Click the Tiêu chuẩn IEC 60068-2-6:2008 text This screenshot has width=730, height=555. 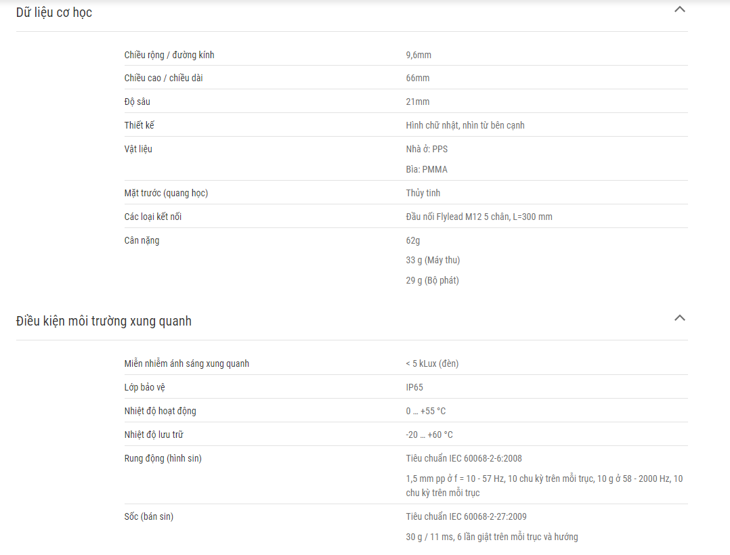point(464,459)
